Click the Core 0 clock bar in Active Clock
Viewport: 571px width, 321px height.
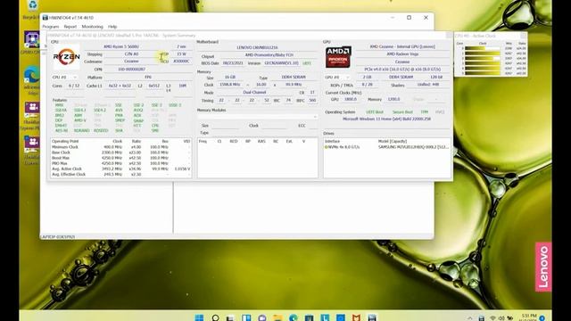point(483,48)
